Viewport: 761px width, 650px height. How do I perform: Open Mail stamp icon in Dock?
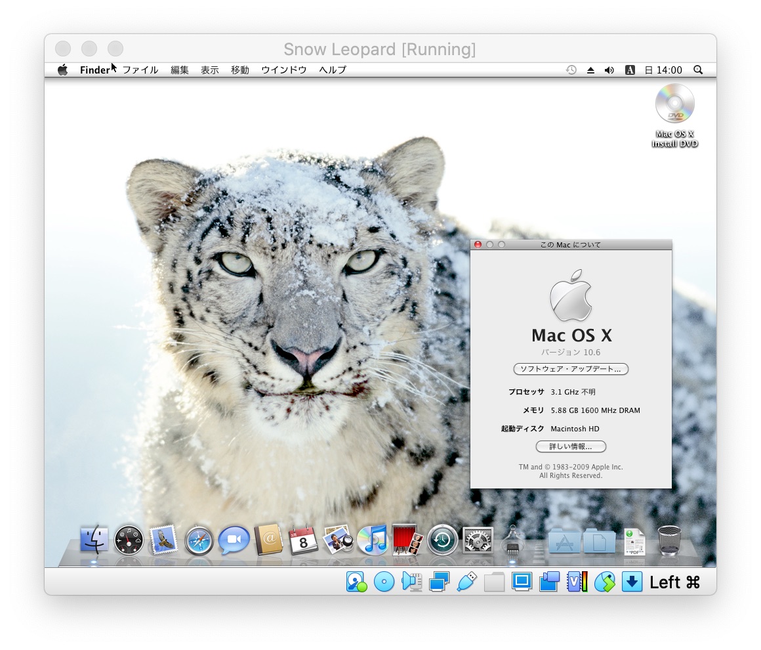coord(163,540)
